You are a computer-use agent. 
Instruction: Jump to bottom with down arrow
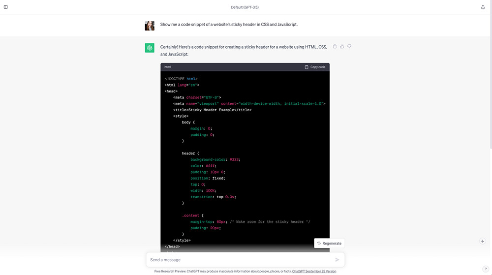pos(483,241)
